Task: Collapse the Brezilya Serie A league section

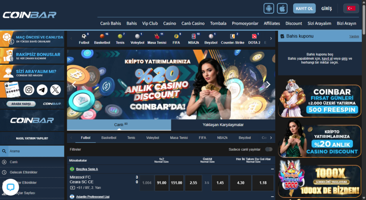Action: click(272, 169)
